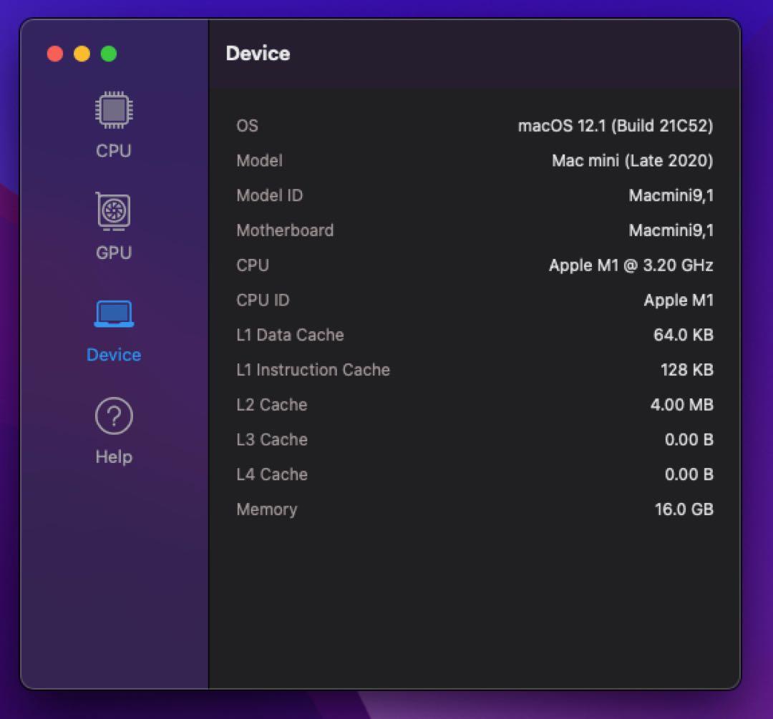
Task: Click the Device panel title header
Action: tap(258, 53)
